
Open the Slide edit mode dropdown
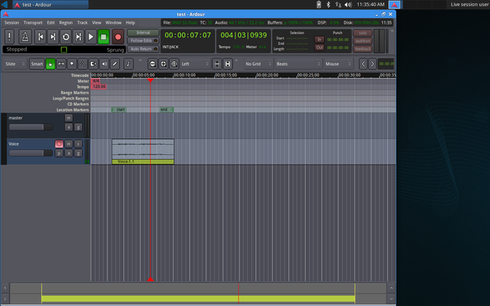(x=15, y=64)
